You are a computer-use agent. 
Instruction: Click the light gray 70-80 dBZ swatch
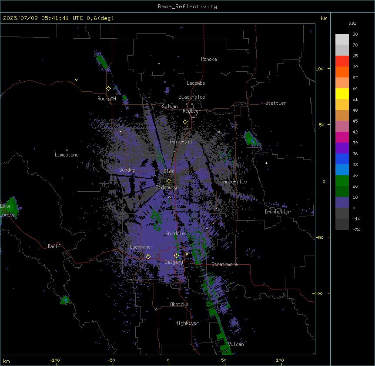(x=342, y=40)
